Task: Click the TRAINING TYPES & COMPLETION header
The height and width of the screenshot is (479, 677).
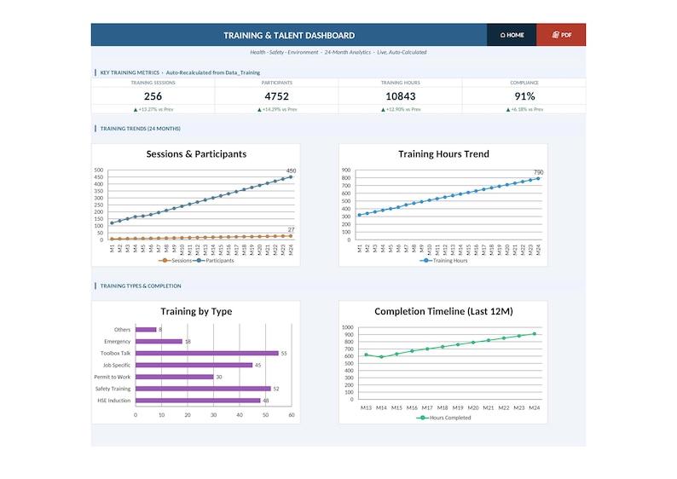Action: [x=141, y=286]
